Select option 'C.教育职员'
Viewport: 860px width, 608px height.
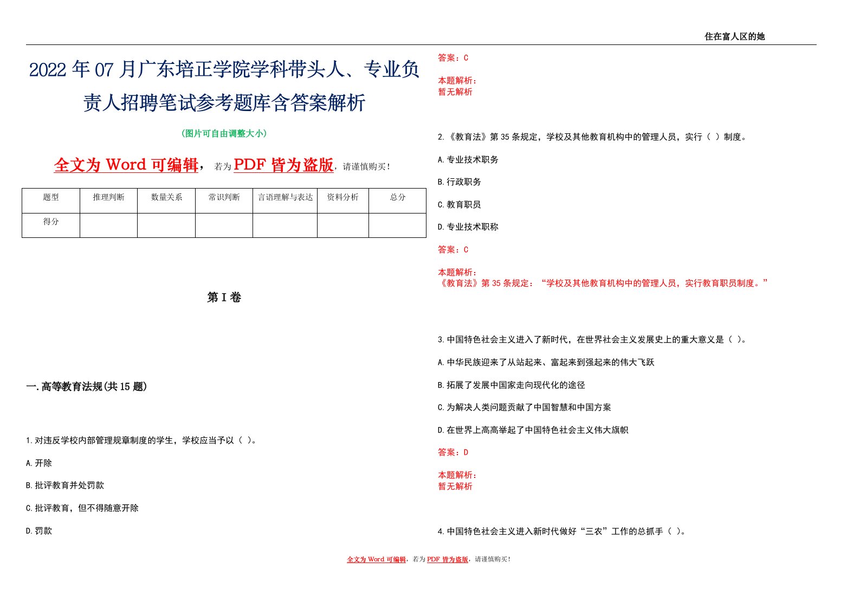click(460, 205)
